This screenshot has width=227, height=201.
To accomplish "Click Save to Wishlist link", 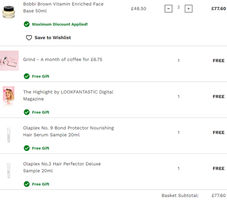I will pos(53,38).
